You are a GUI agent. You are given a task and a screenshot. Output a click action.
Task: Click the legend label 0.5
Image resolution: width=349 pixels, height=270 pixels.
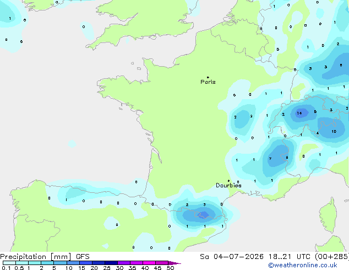tap(19, 268)
